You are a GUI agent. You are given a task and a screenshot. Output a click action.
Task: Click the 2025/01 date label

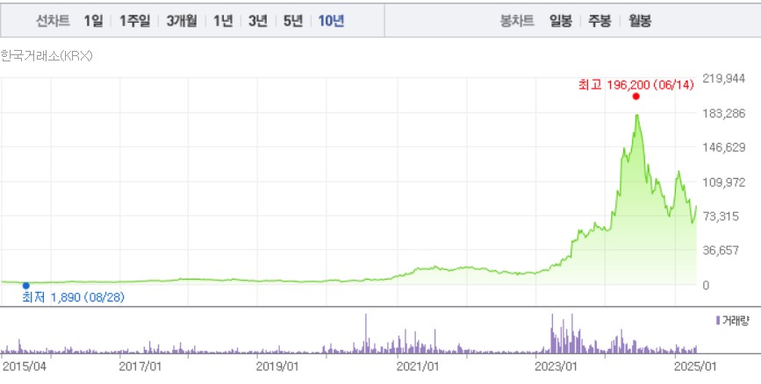695,366
